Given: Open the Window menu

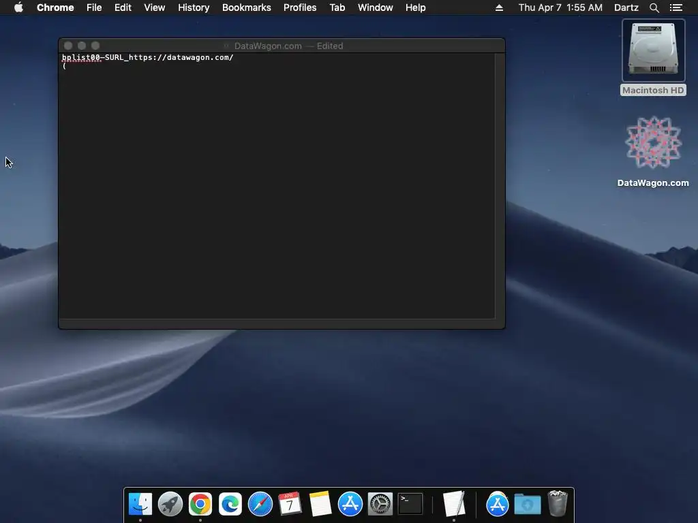Looking at the screenshot, I should click(376, 7).
